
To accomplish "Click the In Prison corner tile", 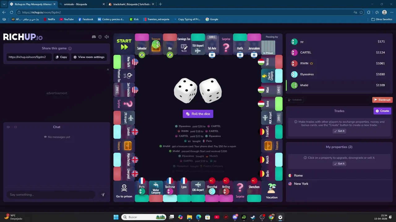I will pyautogui.click(x=272, y=44).
